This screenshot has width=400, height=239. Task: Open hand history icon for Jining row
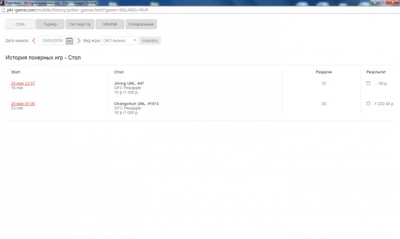(368, 83)
